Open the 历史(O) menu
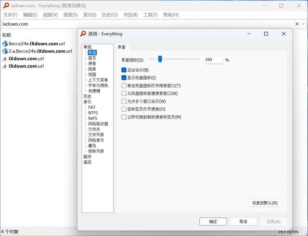This screenshot has height=236, width=308. click(x=110, y=15)
